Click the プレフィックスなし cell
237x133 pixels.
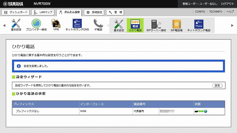(x=45, y=111)
